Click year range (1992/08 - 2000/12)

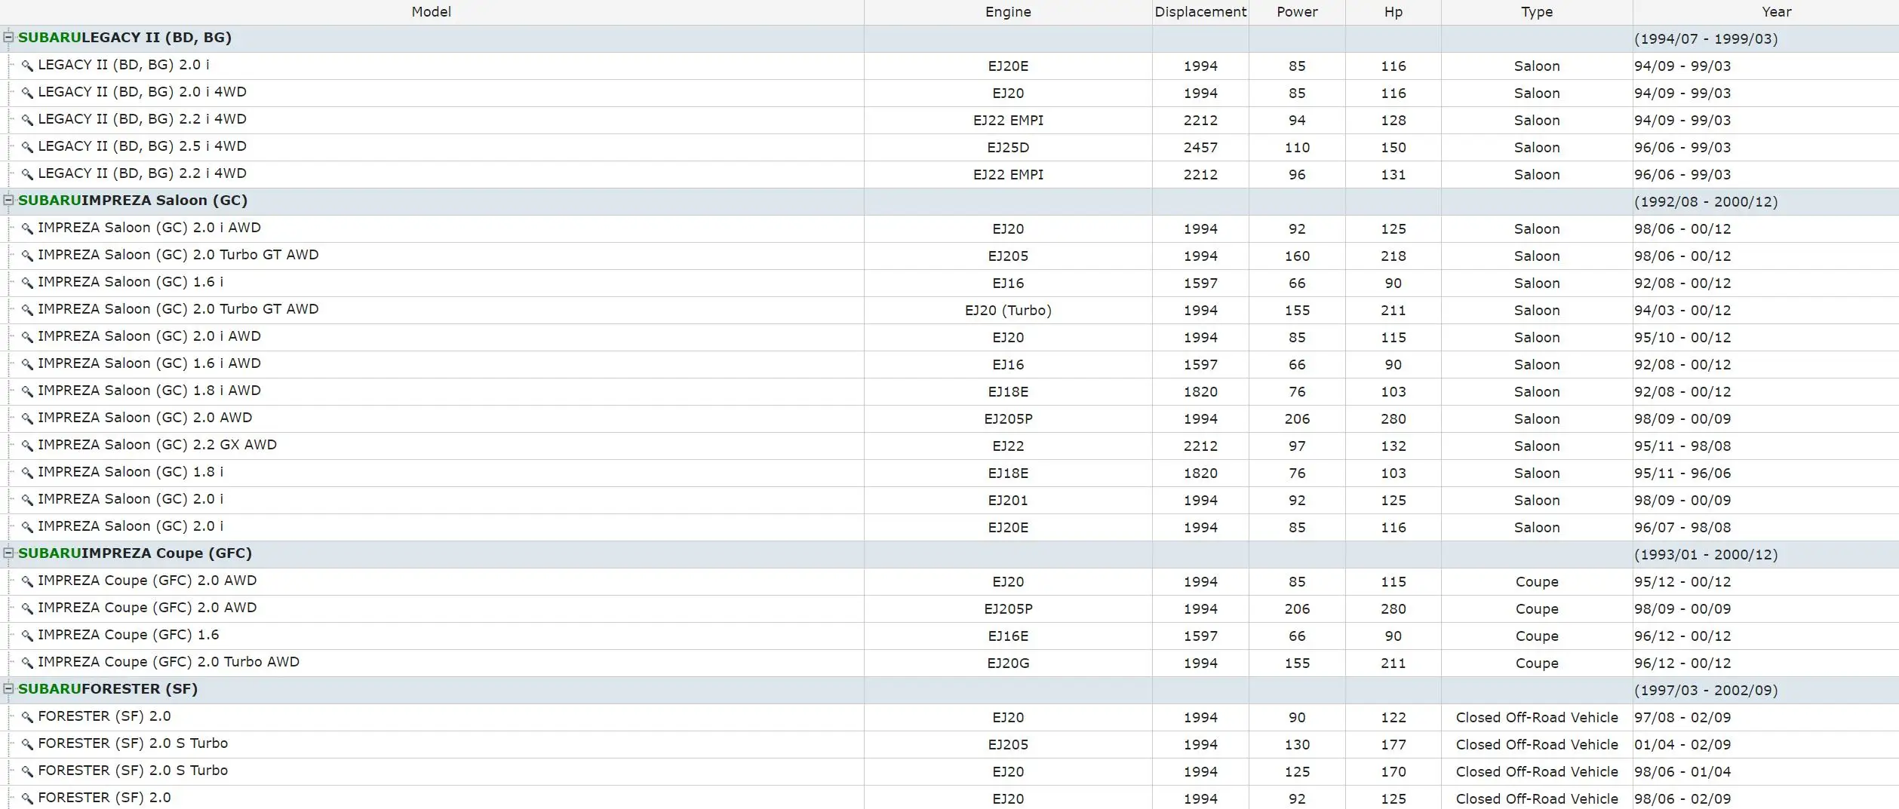pyautogui.click(x=1706, y=202)
